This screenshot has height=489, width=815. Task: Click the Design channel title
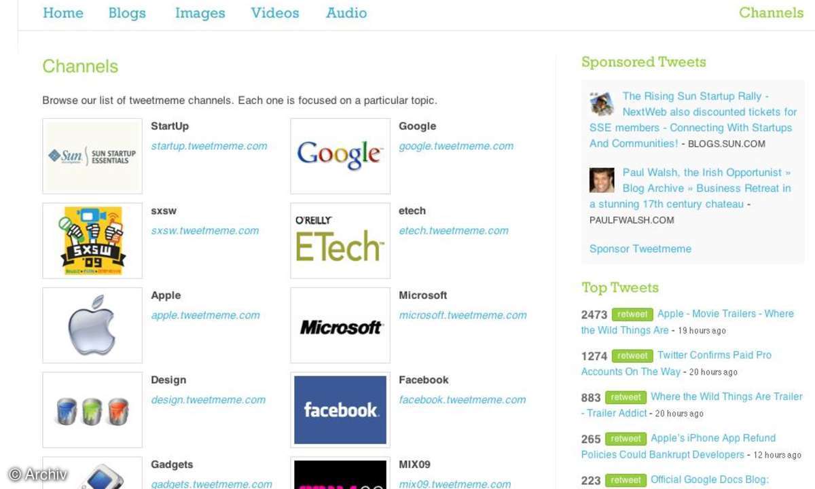pyautogui.click(x=168, y=380)
